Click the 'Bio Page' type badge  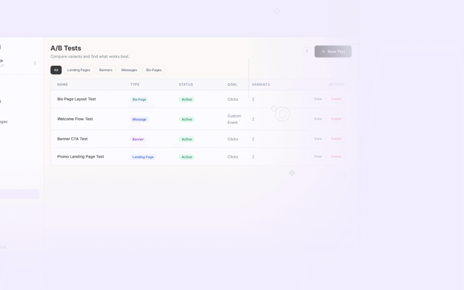click(x=139, y=99)
